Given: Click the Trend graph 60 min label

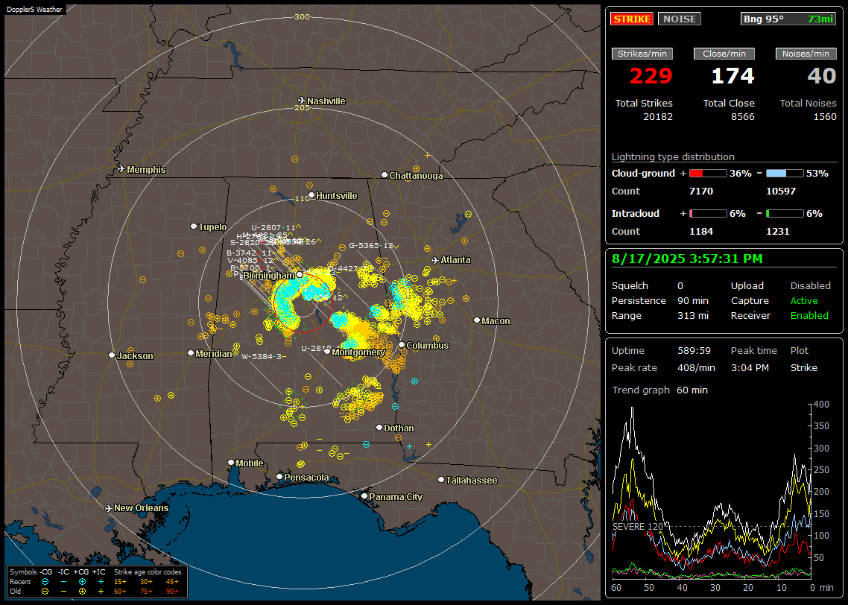Looking at the screenshot, I should coord(659,390).
